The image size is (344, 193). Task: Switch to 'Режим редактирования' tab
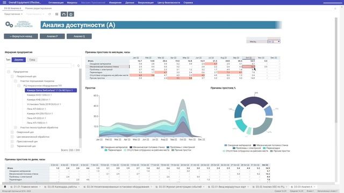(38, 9)
